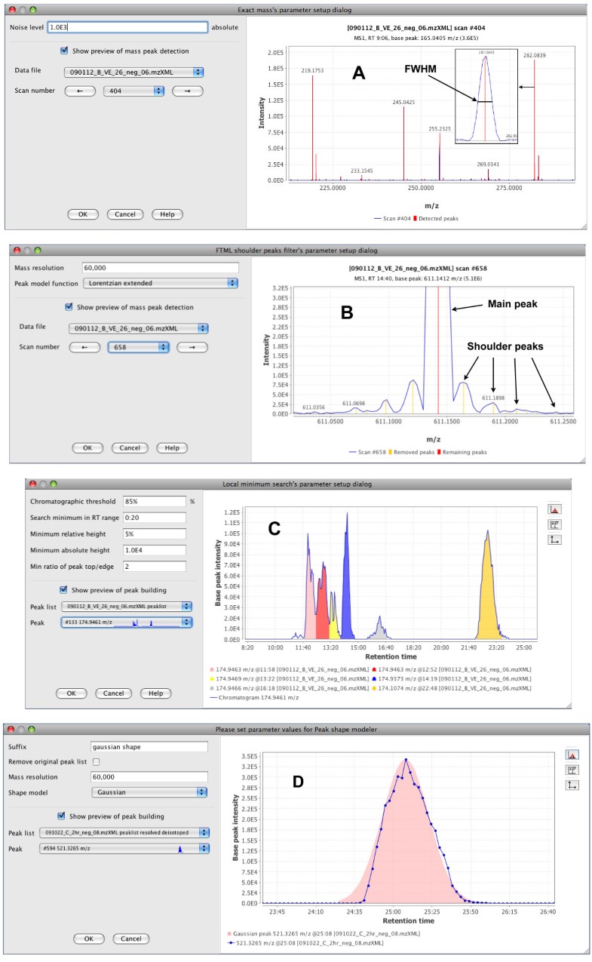Click OK in Local minimum search dialog
Screen dimensions: 592x962
point(71,693)
